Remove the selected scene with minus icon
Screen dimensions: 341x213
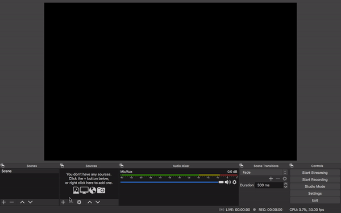pos(12,202)
